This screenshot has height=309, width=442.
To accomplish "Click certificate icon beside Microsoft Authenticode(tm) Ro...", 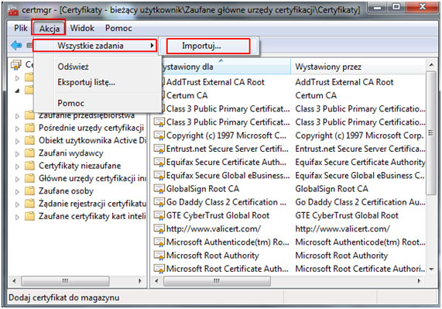I will pos(159,242).
